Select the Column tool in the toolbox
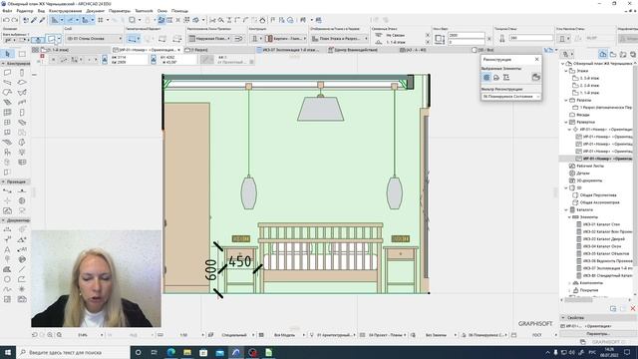Screen dimensions: 638x359 (x=22, y=73)
